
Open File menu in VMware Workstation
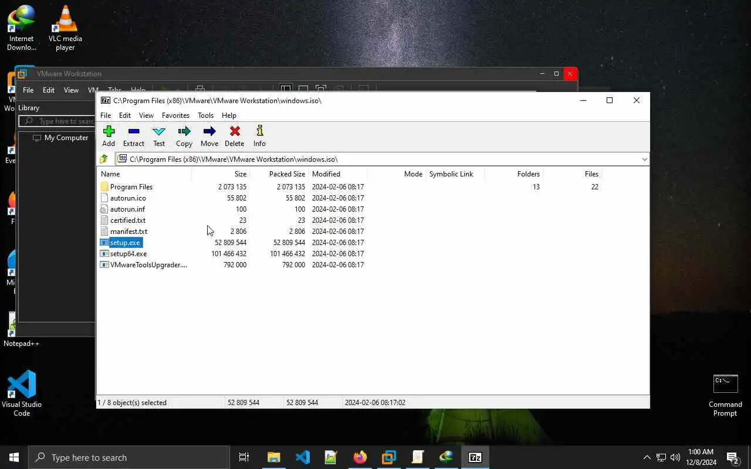28,90
